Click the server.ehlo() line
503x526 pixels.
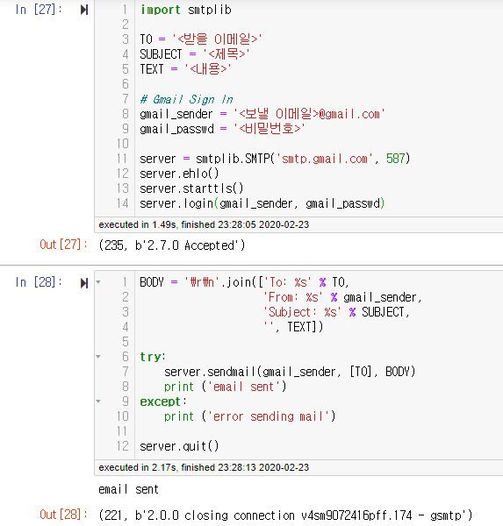(179, 174)
